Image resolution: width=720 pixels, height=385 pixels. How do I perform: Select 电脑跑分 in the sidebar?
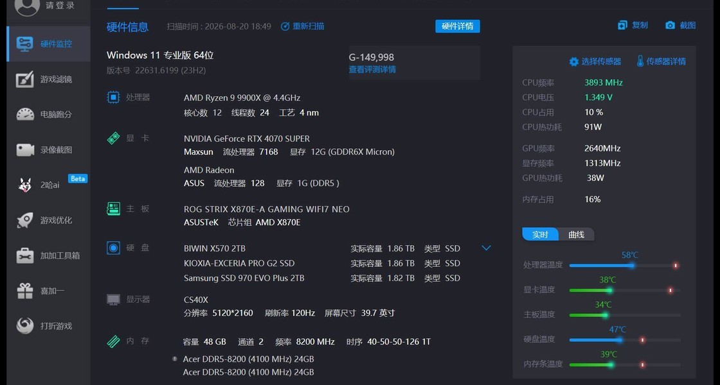click(x=56, y=115)
